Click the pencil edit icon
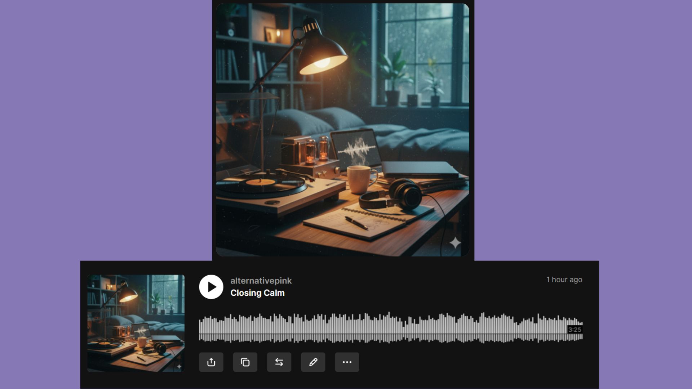The height and width of the screenshot is (389, 692). click(x=313, y=362)
